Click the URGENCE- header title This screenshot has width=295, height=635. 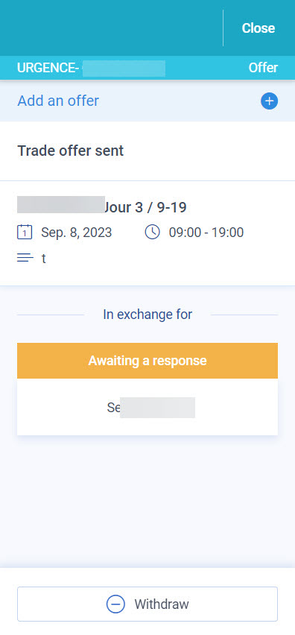click(x=48, y=68)
